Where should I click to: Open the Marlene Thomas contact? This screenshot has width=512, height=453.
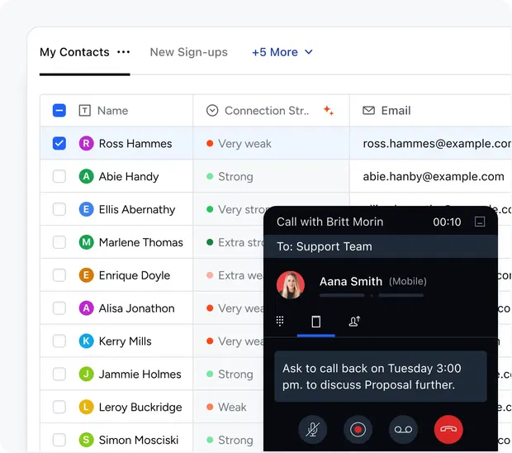tap(140, 242)
